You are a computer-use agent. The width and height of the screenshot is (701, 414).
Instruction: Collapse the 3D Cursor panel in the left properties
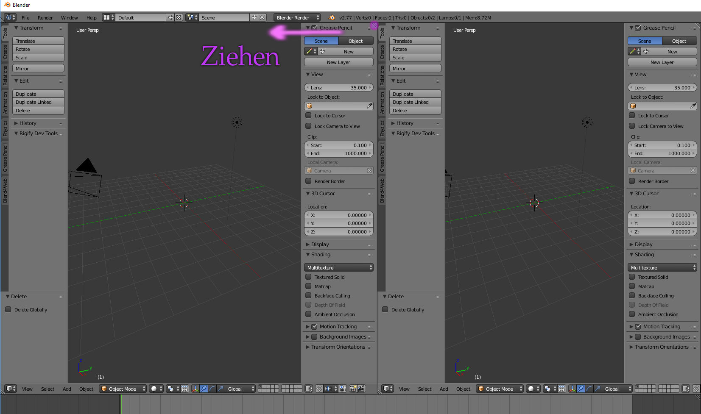pyautogui.click(x=308, y=193)
